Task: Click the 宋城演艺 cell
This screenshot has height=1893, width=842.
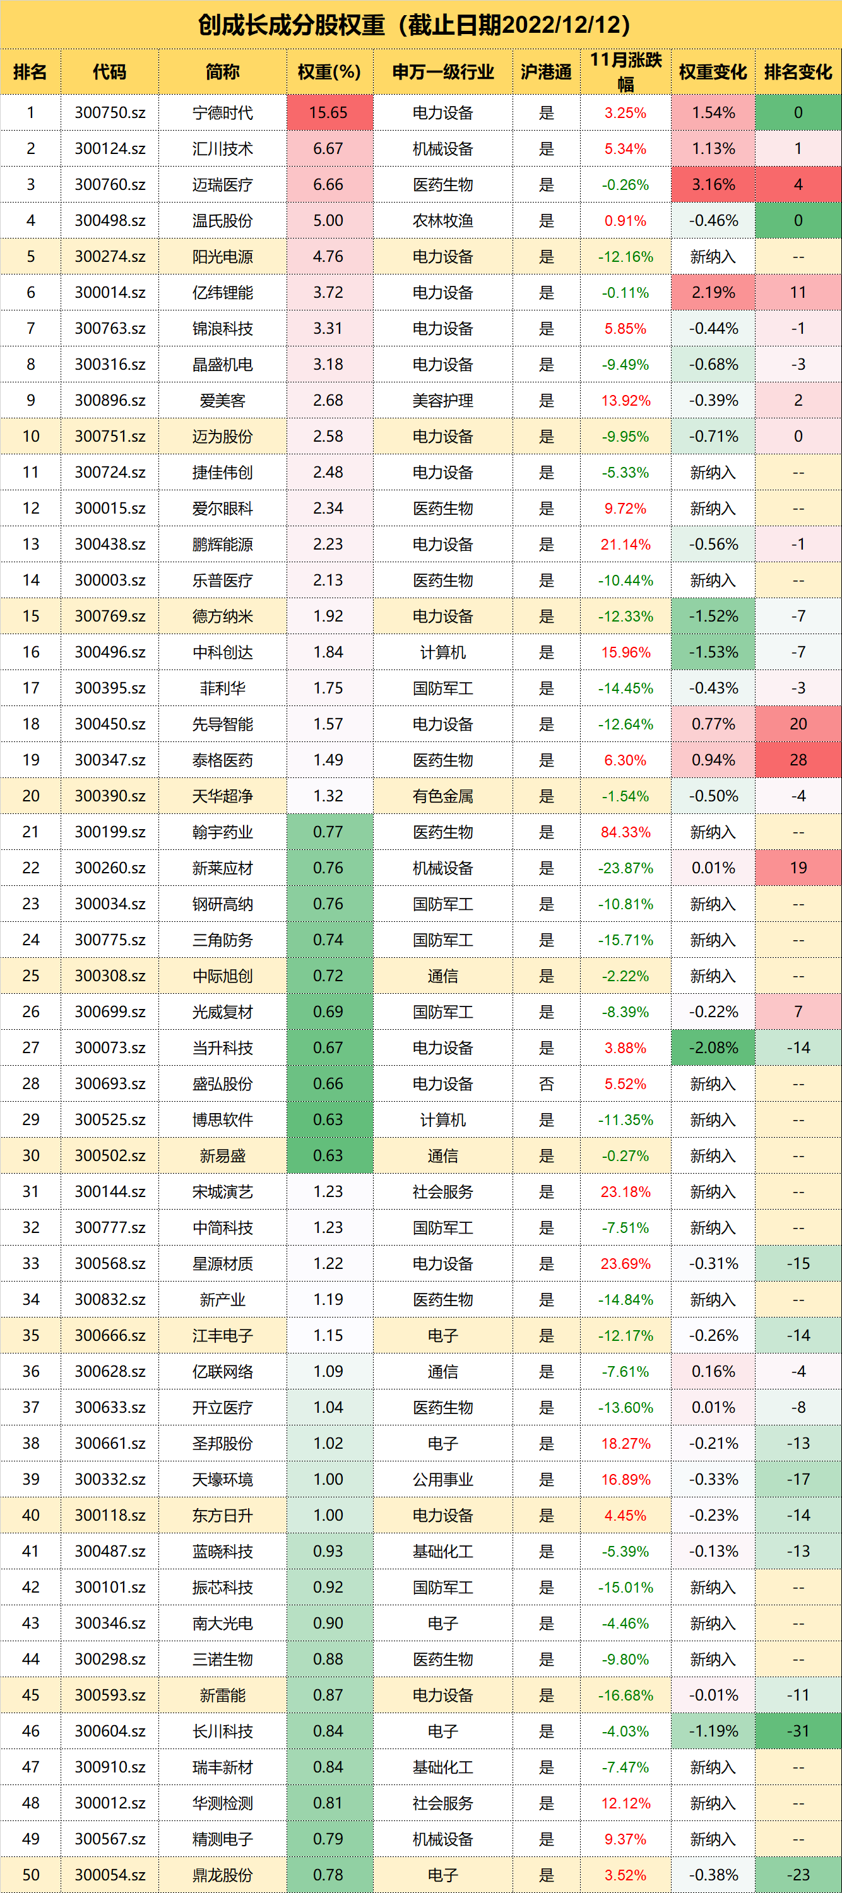Action: point(222,1191)
